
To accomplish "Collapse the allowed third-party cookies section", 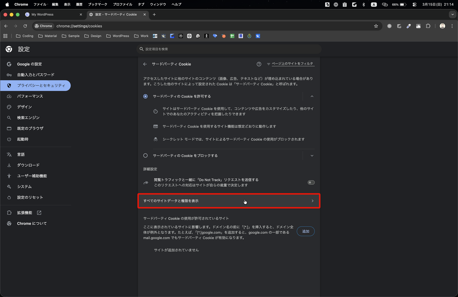I will [x=312, y=96].
